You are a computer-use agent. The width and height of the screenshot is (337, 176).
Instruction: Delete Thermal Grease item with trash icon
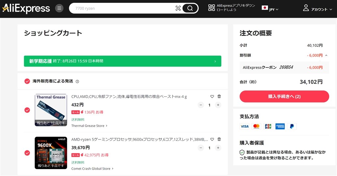click(219, 96)
